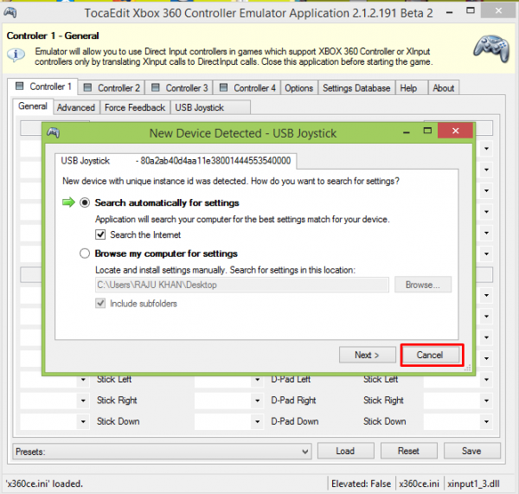Click the Reset button
The image size is (519, 494).
coord(409,451)
